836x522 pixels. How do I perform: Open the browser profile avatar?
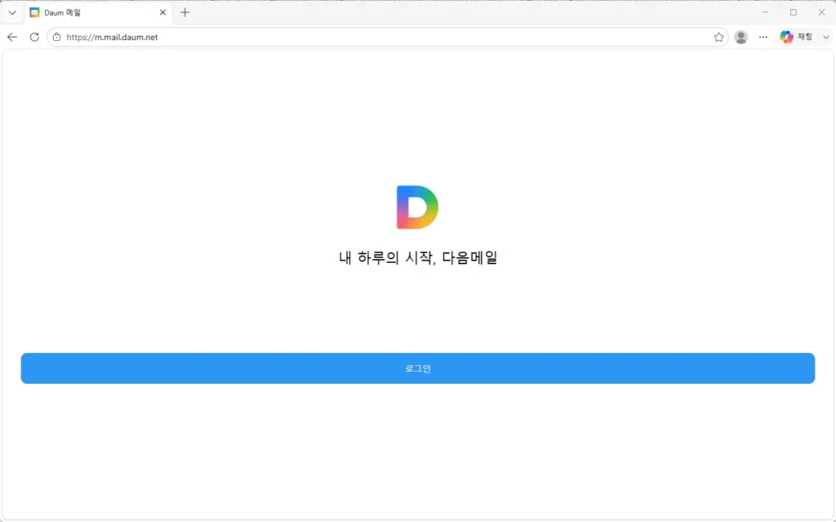(x=741, y=37)
